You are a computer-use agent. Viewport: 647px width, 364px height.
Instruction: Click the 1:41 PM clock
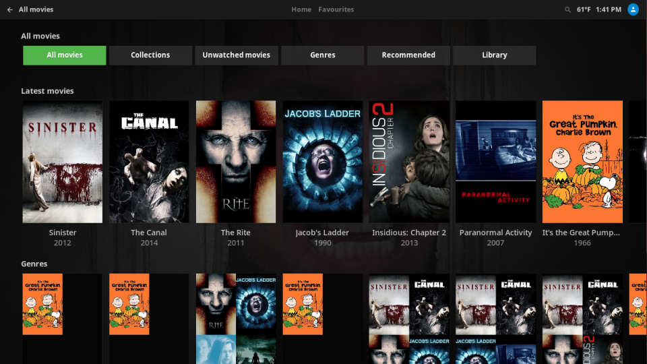pyautogui.click(x=609, y=9)
